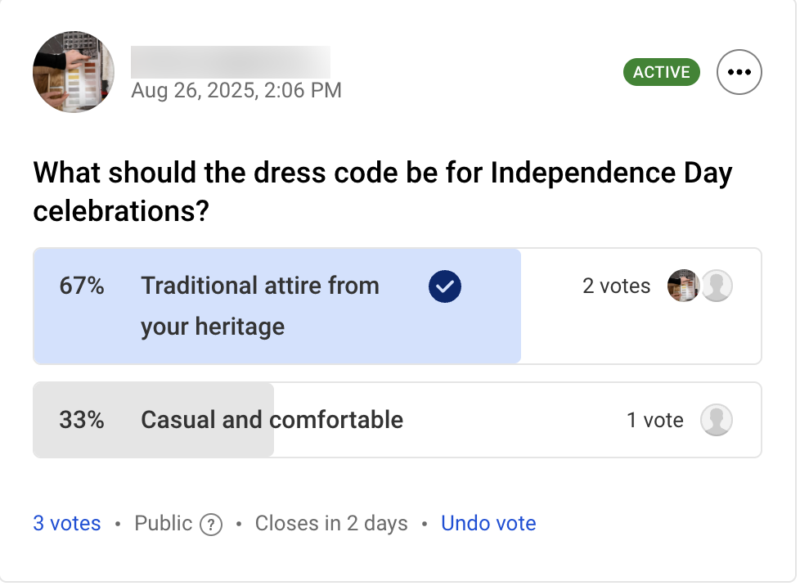This screenshot has height=586, width=800.
Task: Open the three-dot more options menu
Action: (x=739, y=72)
